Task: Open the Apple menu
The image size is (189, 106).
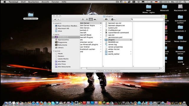Action: (x=5, y=2)
